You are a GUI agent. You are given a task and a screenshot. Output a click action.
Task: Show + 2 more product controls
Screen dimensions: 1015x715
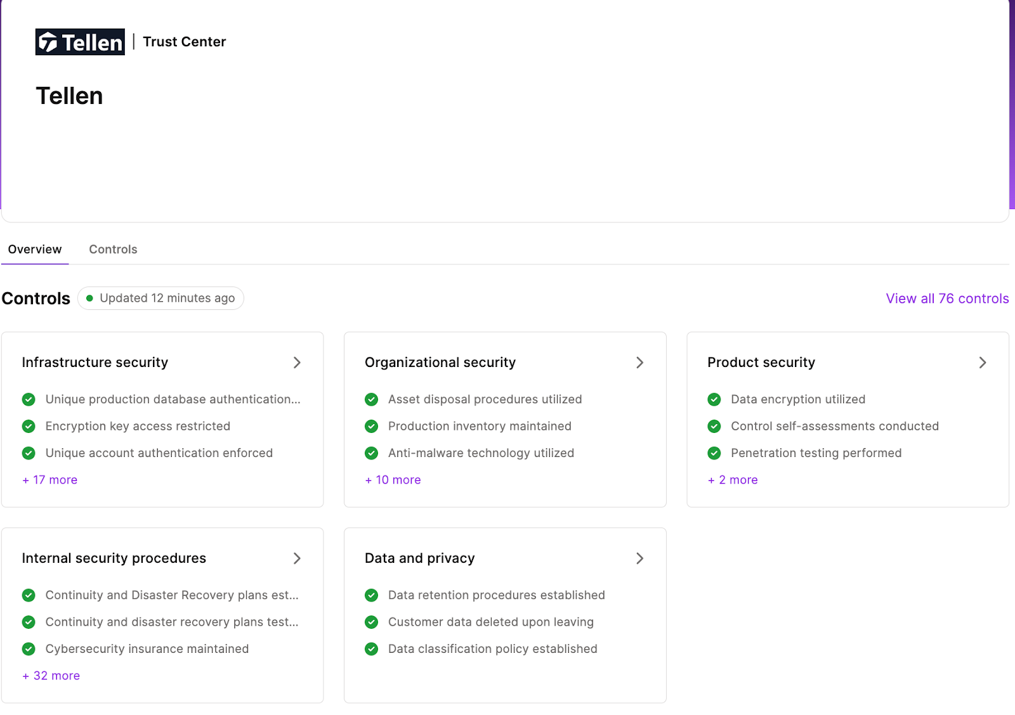point(733,480)
